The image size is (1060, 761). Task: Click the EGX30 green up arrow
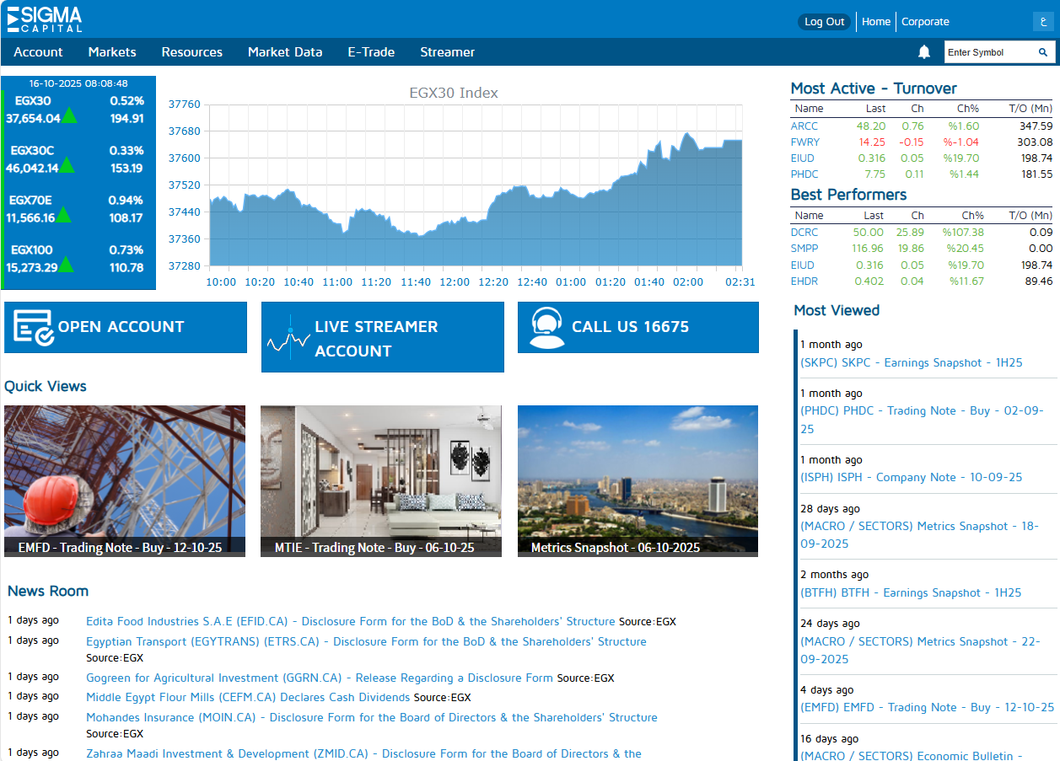pyautogui.click(x=69, y=116)
